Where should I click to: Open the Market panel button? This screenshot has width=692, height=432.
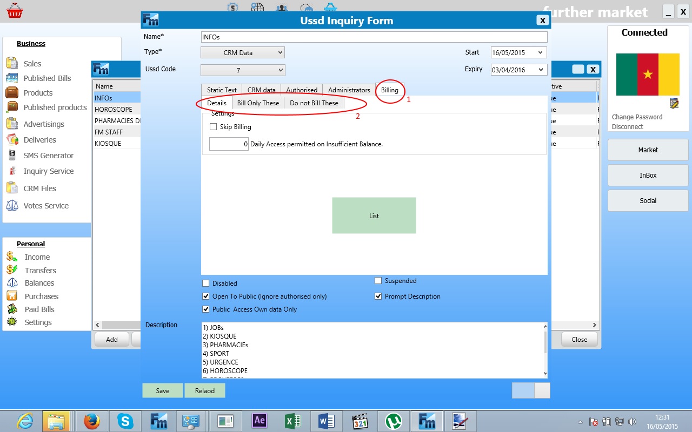click(x=648, y=150)
